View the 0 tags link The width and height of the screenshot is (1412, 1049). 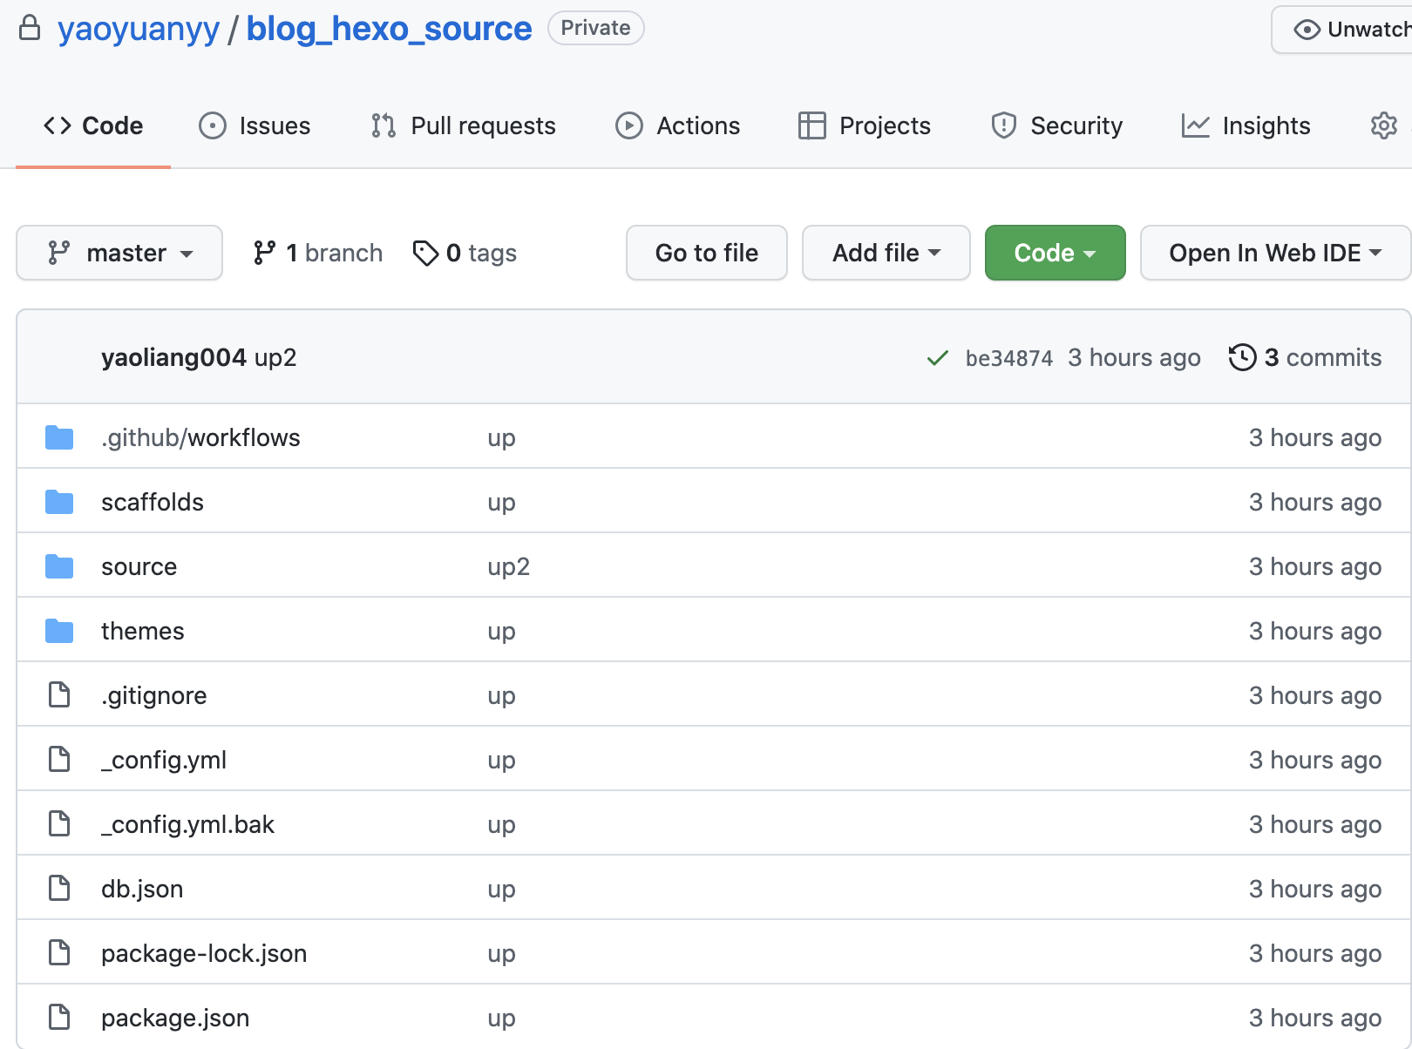pyautogui.click(x=465, y=253)
